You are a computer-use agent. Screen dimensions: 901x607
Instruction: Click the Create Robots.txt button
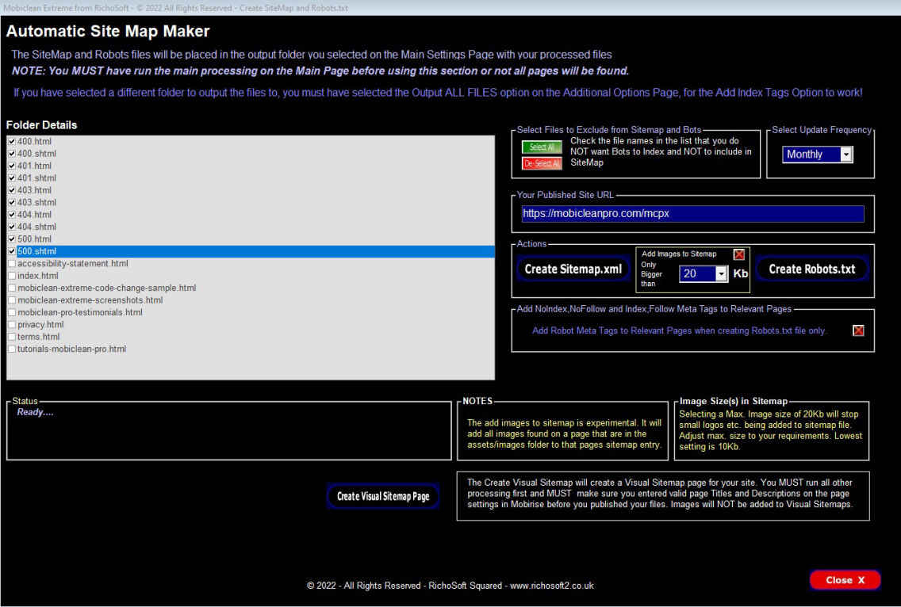click(x=811, y=269)
